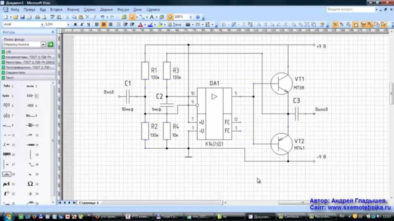
Task: Open the Полупроводники ГОСТ stencil
Action: tap(28, 67)
